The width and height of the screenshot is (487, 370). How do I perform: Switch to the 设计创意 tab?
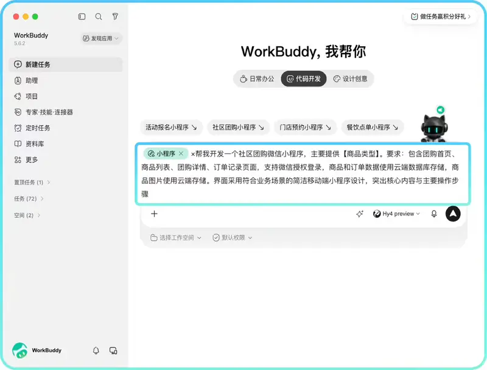(x=350, y=79)
